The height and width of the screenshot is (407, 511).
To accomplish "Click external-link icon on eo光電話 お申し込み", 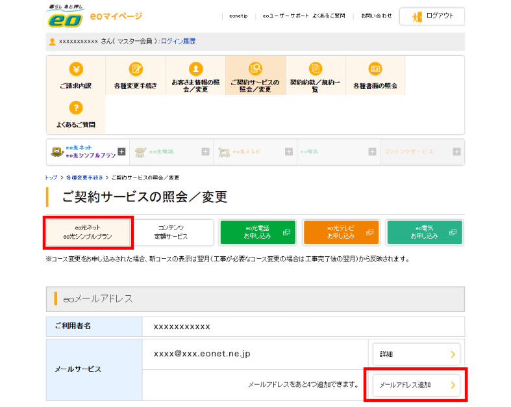I will pos(286,232).
